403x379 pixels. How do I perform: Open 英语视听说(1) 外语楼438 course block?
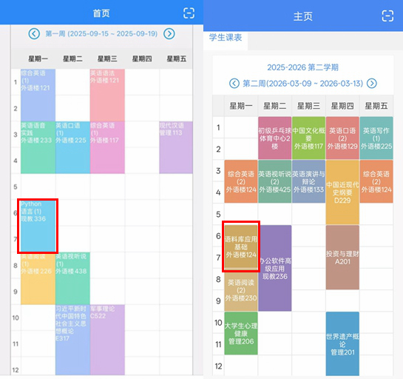click(x=72, y=278)
